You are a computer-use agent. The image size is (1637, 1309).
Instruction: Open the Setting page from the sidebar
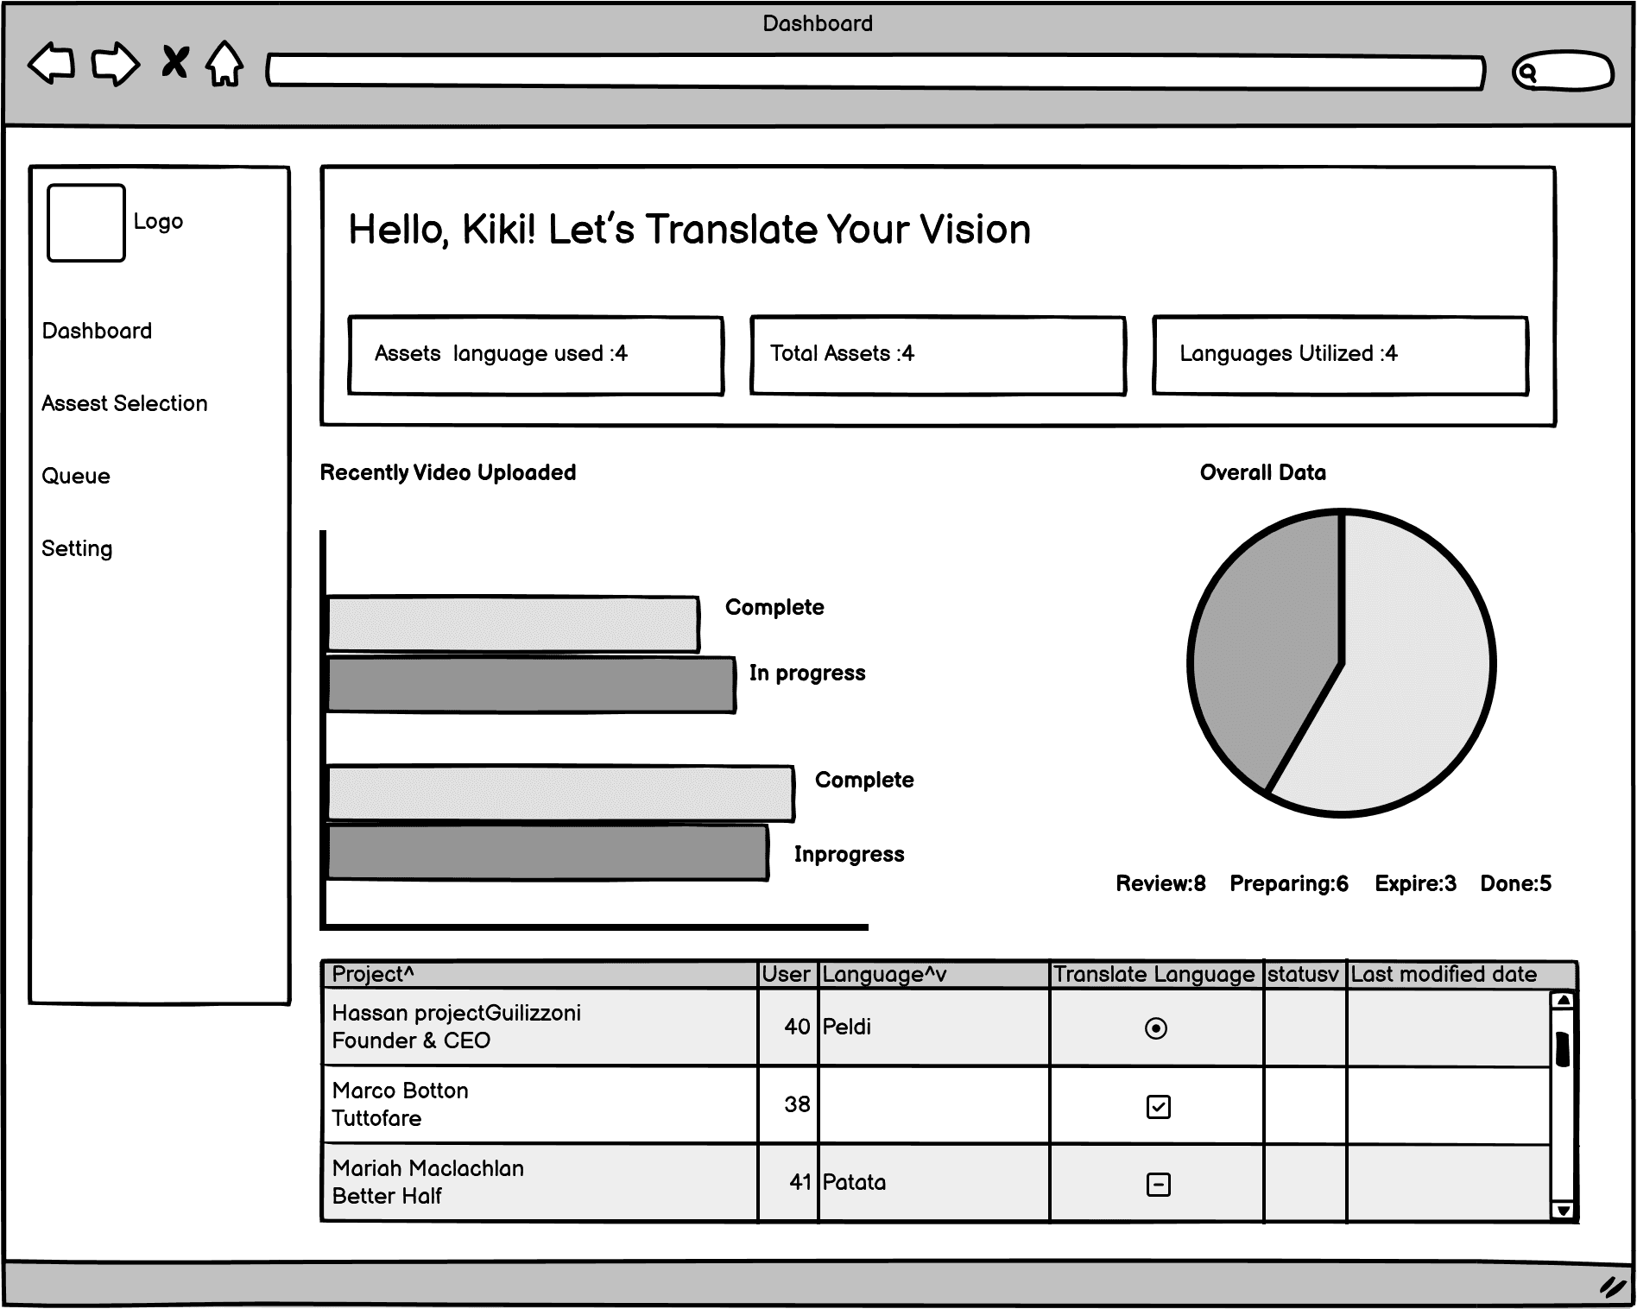pyautogui.click(x=77, y=547)
